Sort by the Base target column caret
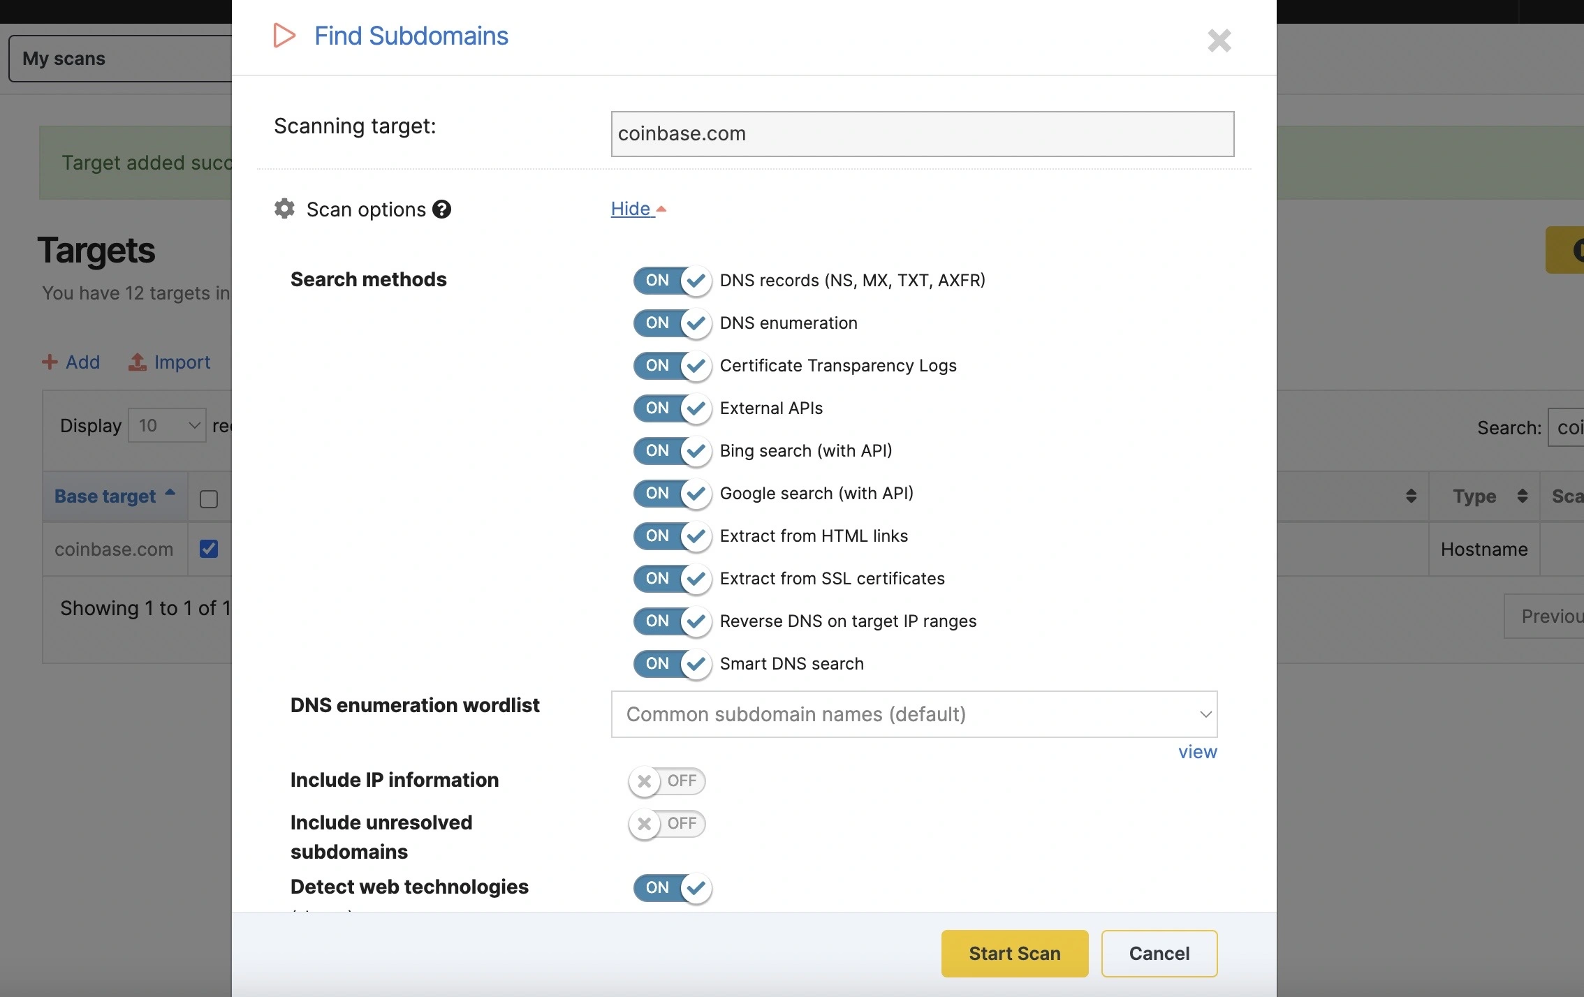The height and width of the screenshot is (997, 1584). point(170,494)
